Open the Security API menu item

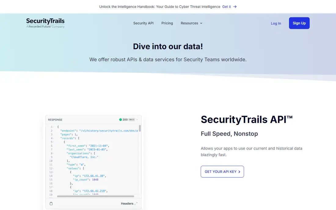coord(143,23)
